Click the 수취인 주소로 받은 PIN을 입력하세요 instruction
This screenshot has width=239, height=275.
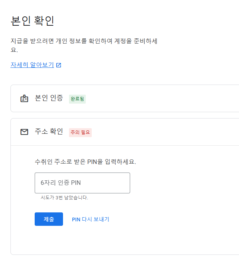click(x=85, y=162)
